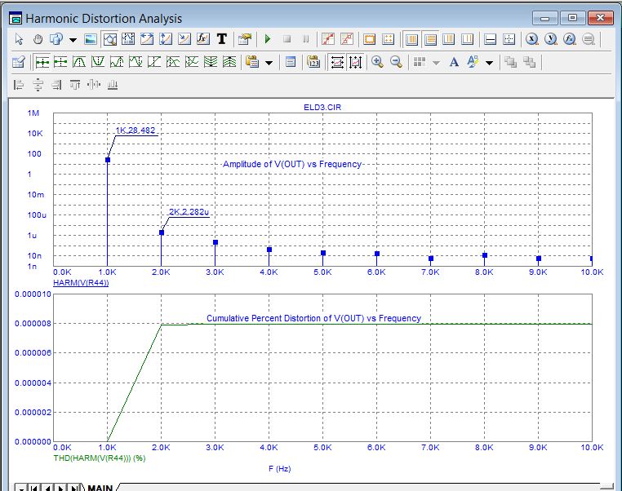Click the align bottom edges icon

point(113,85)
